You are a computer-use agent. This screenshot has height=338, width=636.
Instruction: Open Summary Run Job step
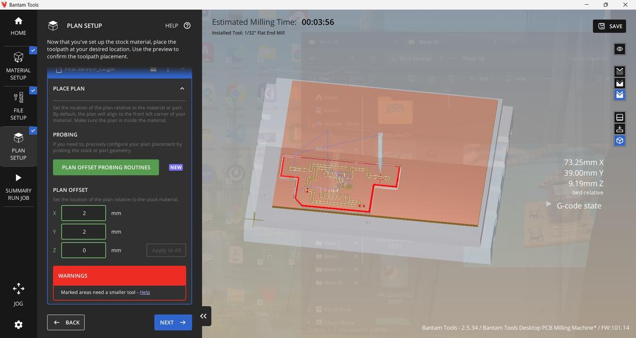click(18, 187)
